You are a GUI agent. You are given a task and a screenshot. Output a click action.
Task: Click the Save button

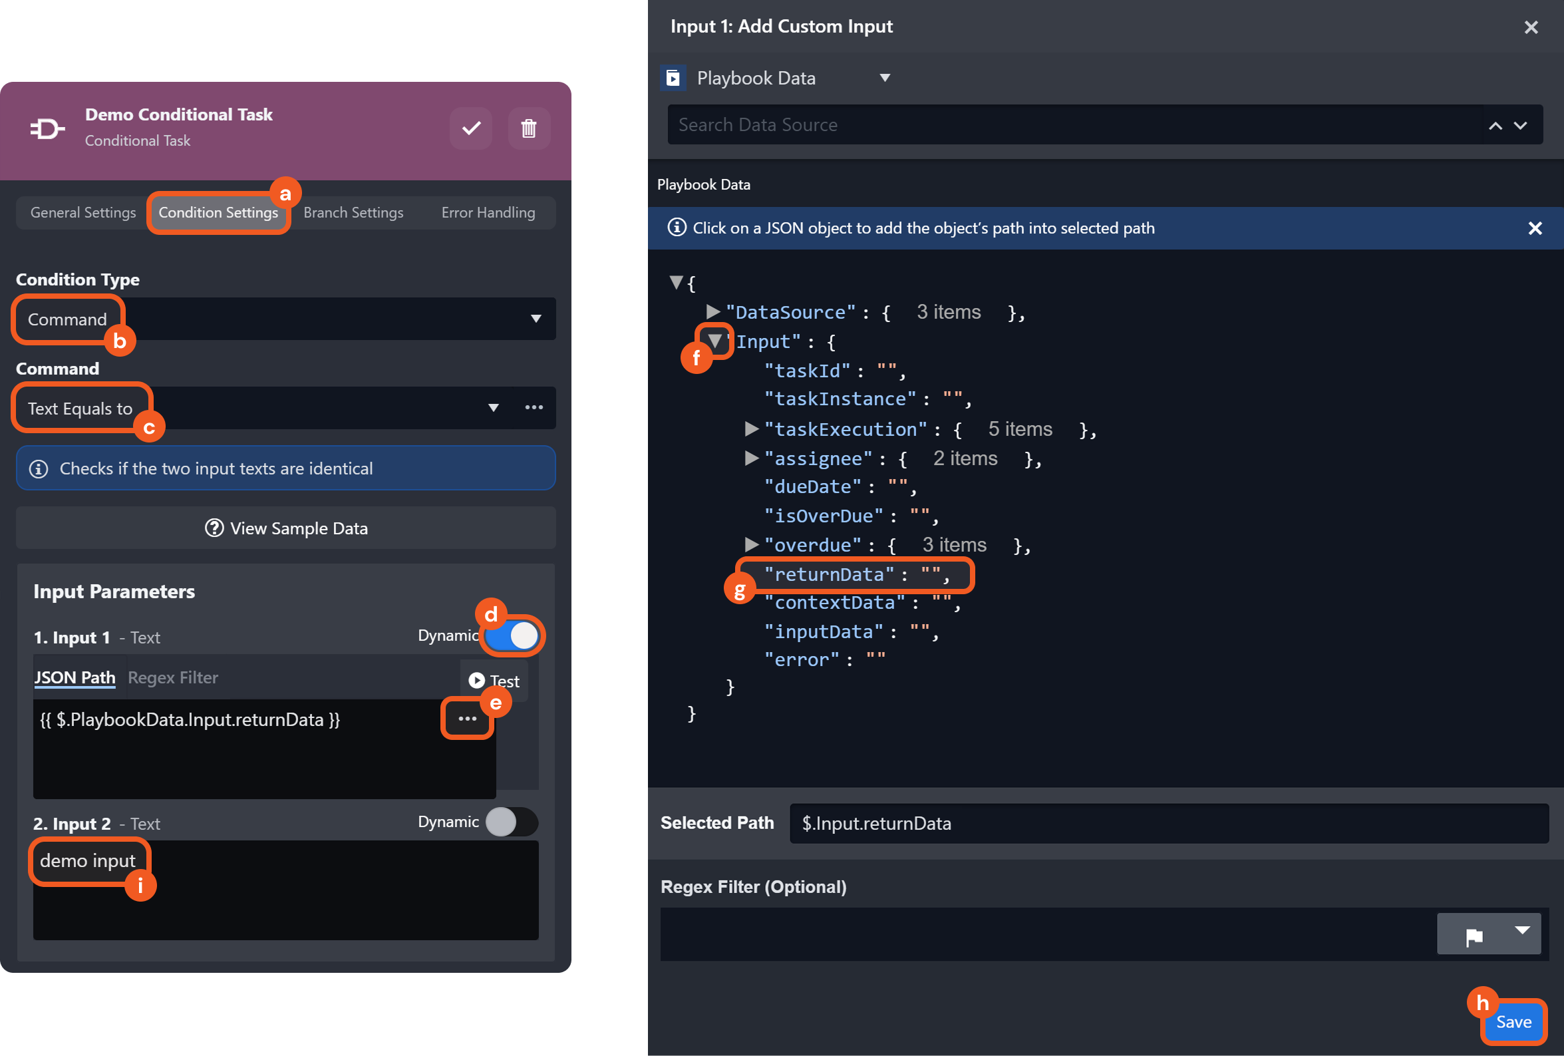pos(1513,1021)
